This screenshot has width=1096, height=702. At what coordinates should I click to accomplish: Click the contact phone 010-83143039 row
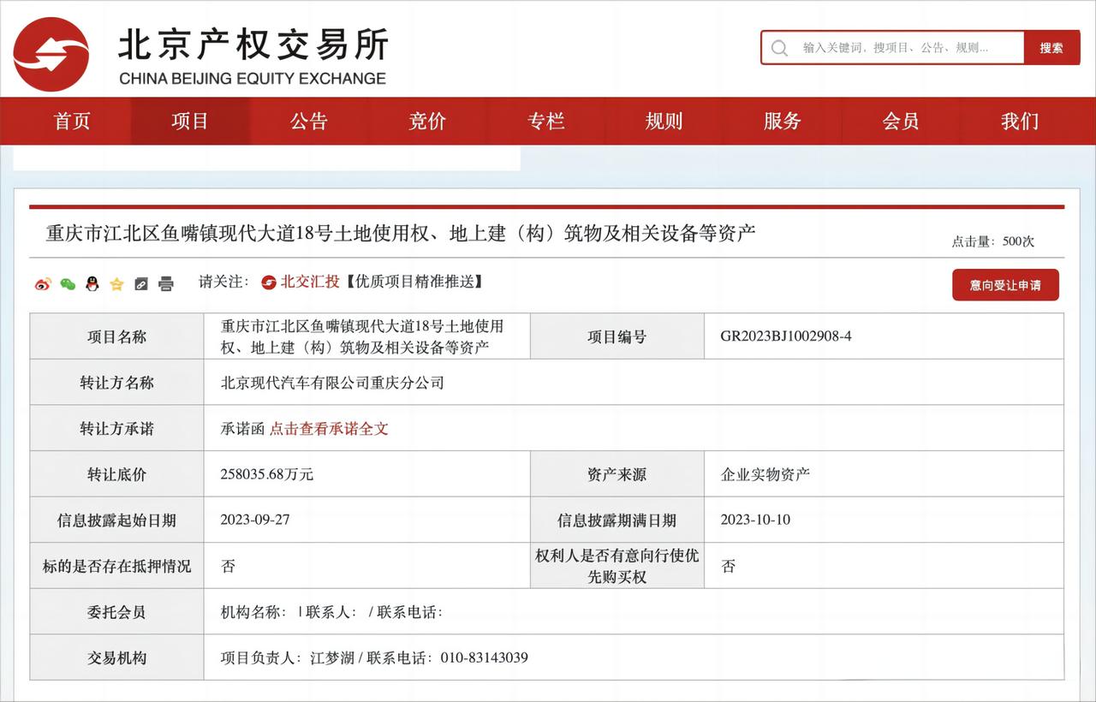click(x=634, y=657)
